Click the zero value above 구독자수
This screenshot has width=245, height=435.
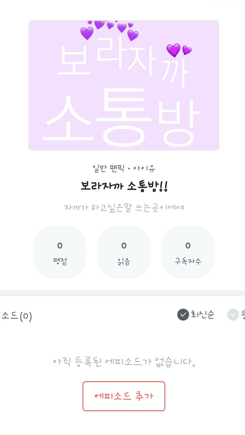188,246
